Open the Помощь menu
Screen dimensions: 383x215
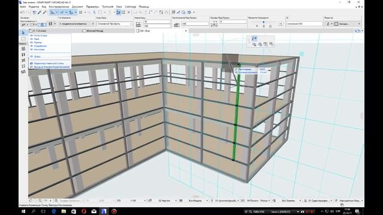point(144,7)
